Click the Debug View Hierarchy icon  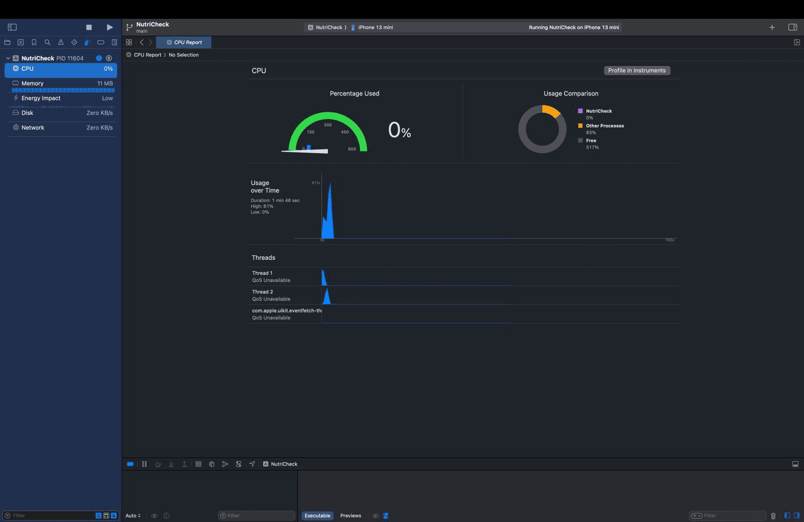pos(198,464)
